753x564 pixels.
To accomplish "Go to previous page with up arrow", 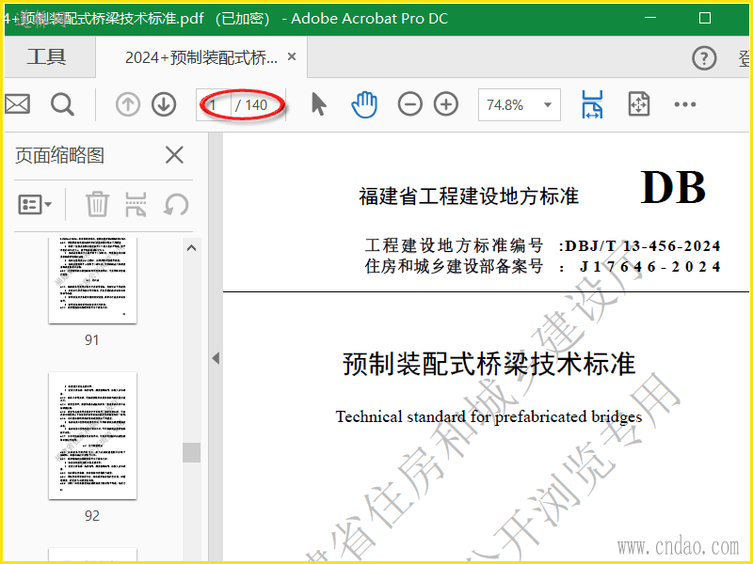I will point(128,104).
